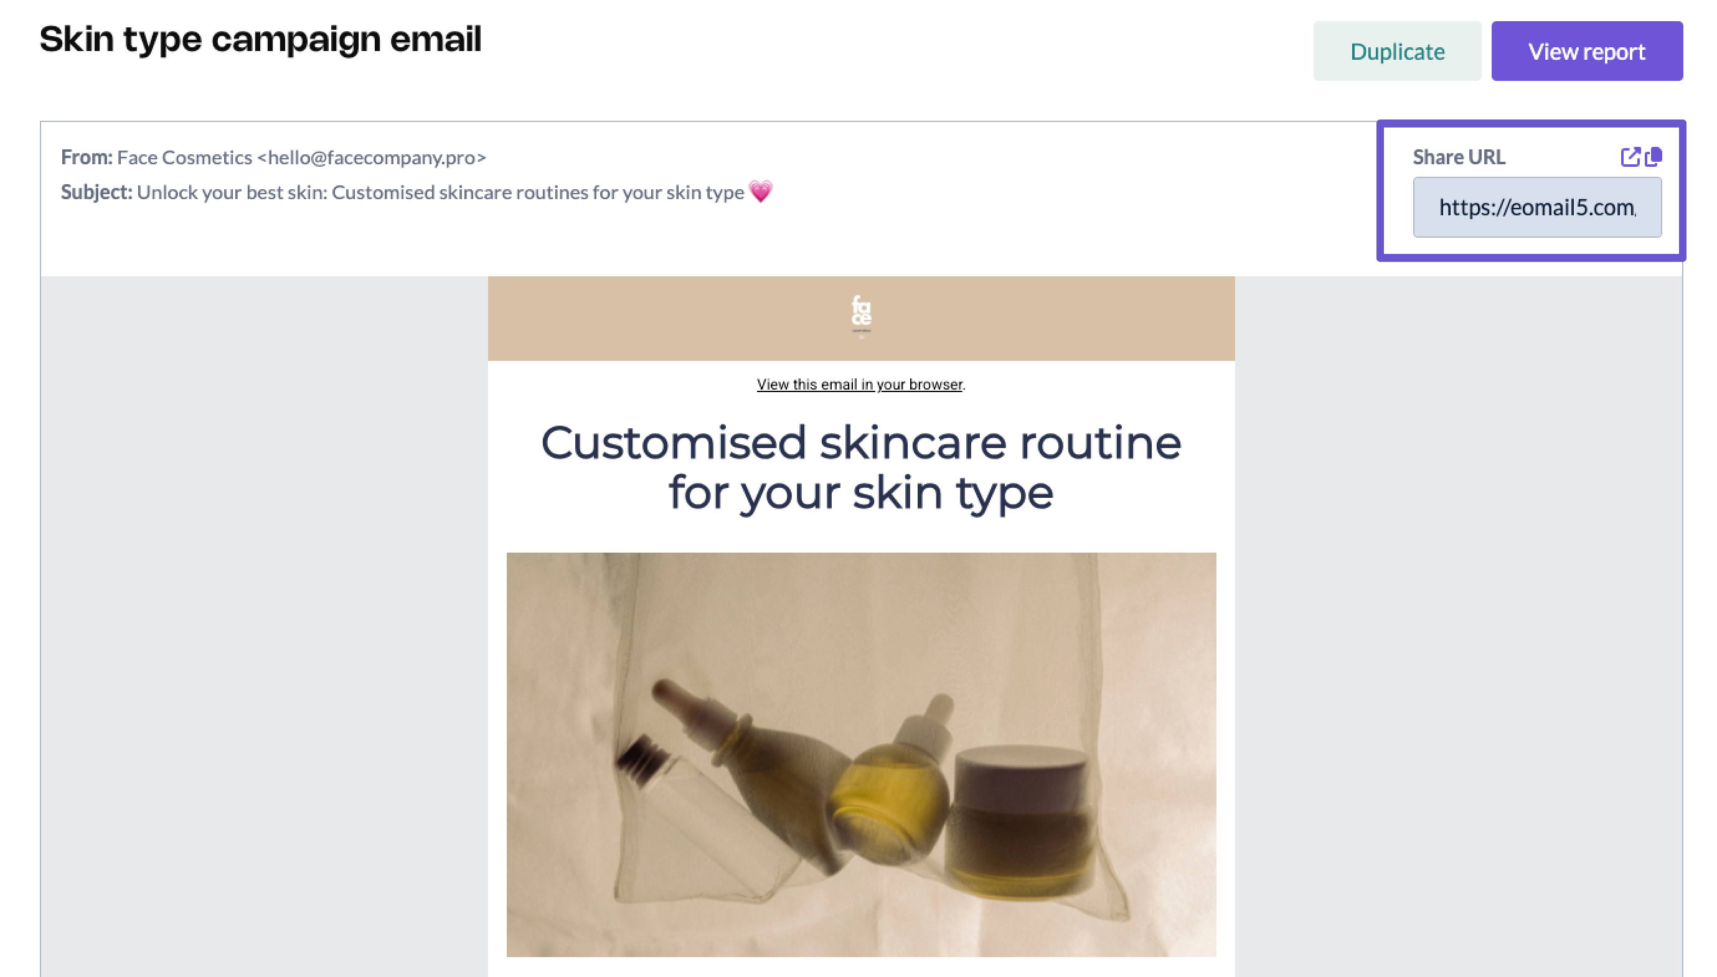This screenshot has height=977, width=1717.
Task: Click the face logo in email header
Action: tap(860, 316)
